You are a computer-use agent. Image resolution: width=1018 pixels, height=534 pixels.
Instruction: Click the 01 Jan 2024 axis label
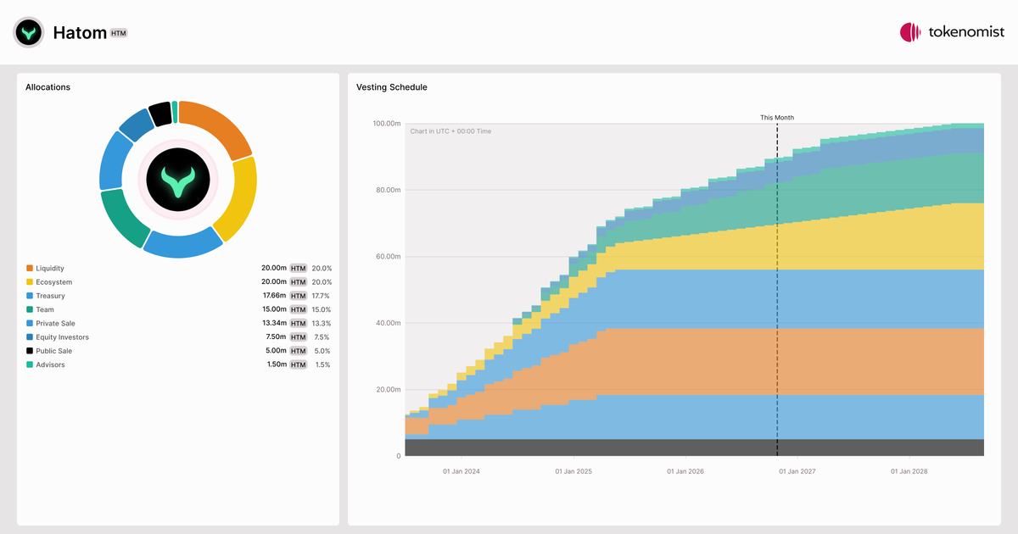[x=461, y=470]
